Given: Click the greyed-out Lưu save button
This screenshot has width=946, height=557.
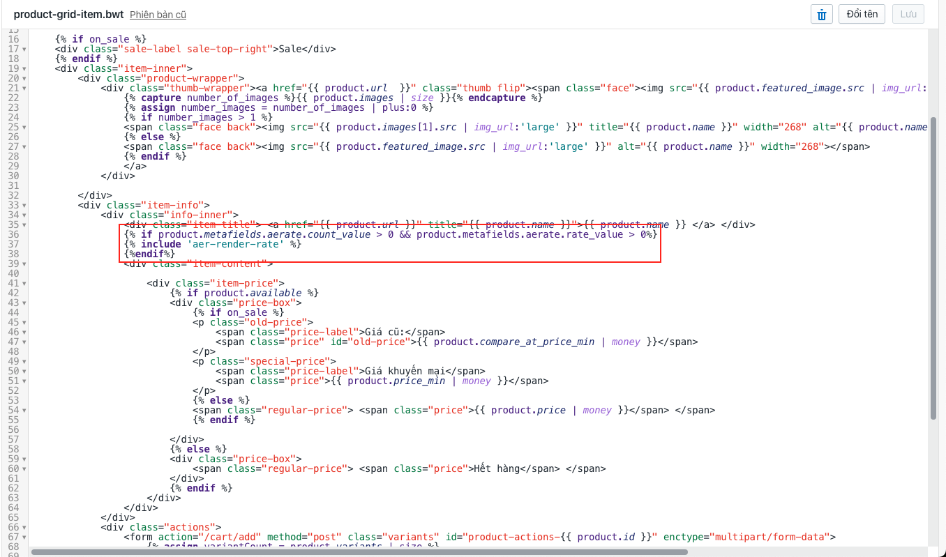Looking at the screenshot, I should [x=908, y=14].
